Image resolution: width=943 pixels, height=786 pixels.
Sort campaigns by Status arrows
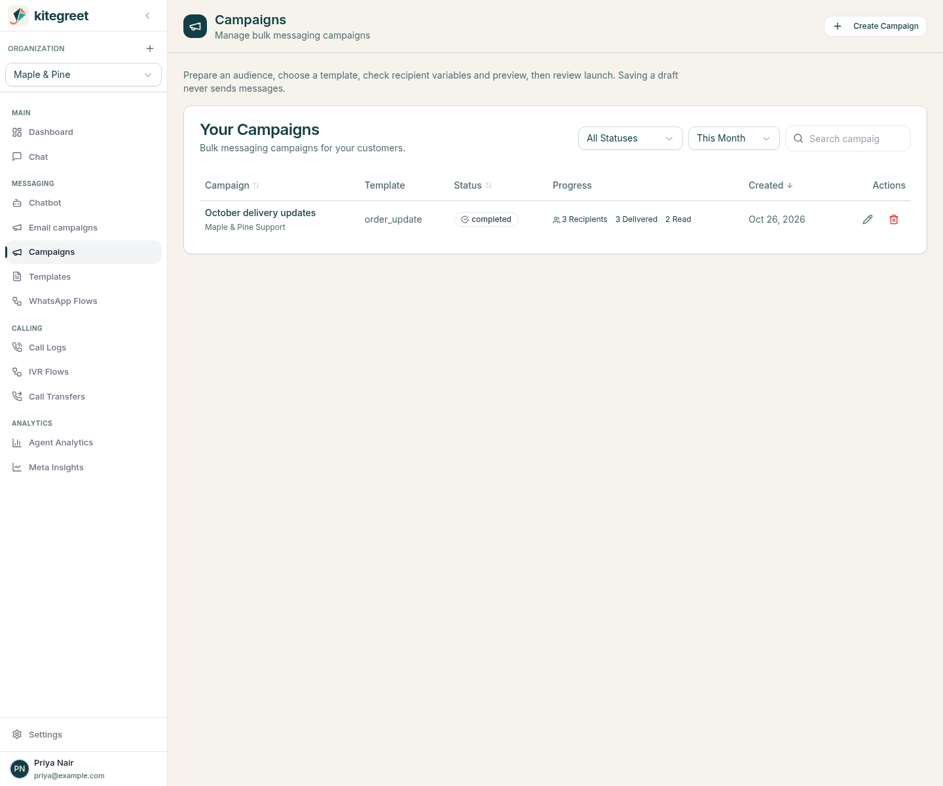(489, 185)
